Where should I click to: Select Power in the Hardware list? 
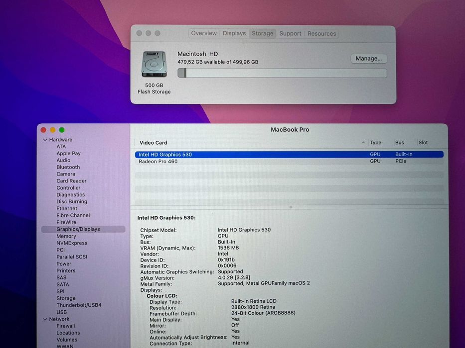64,263
